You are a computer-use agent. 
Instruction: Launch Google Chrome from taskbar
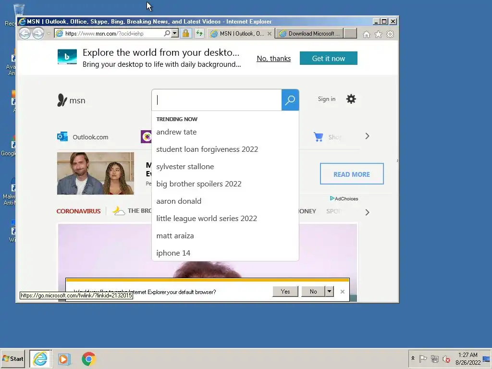(x=89, y=359)
